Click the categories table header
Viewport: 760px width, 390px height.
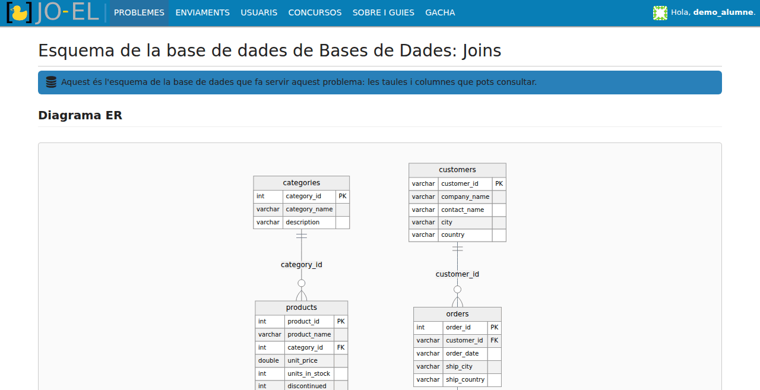tap(302, 183)
